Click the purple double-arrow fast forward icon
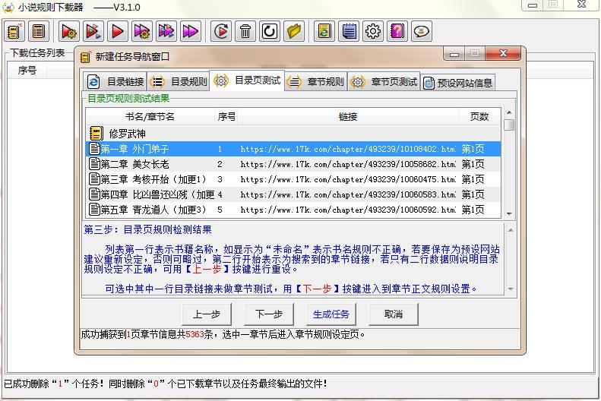The image size is (601, 401). (190, 31)
